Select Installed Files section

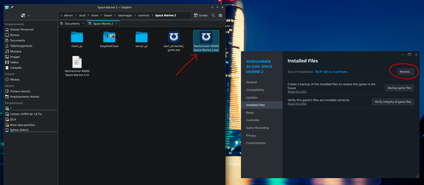pyautogui.click(x=262, y=105)
